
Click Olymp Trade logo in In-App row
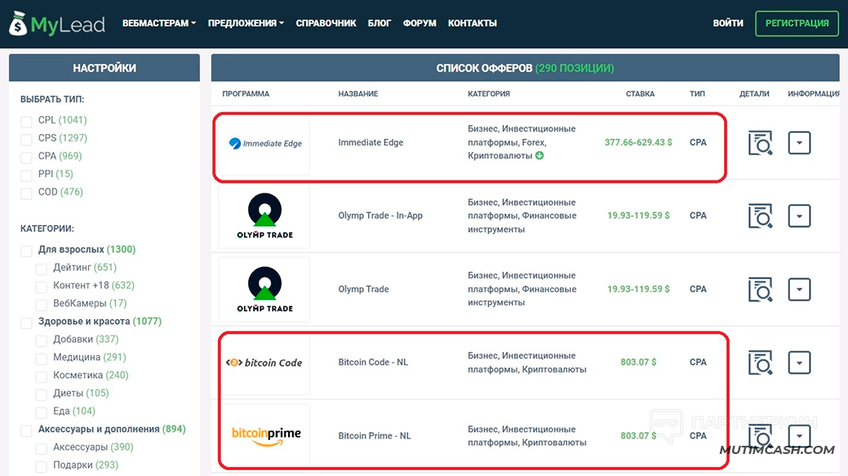265,216
